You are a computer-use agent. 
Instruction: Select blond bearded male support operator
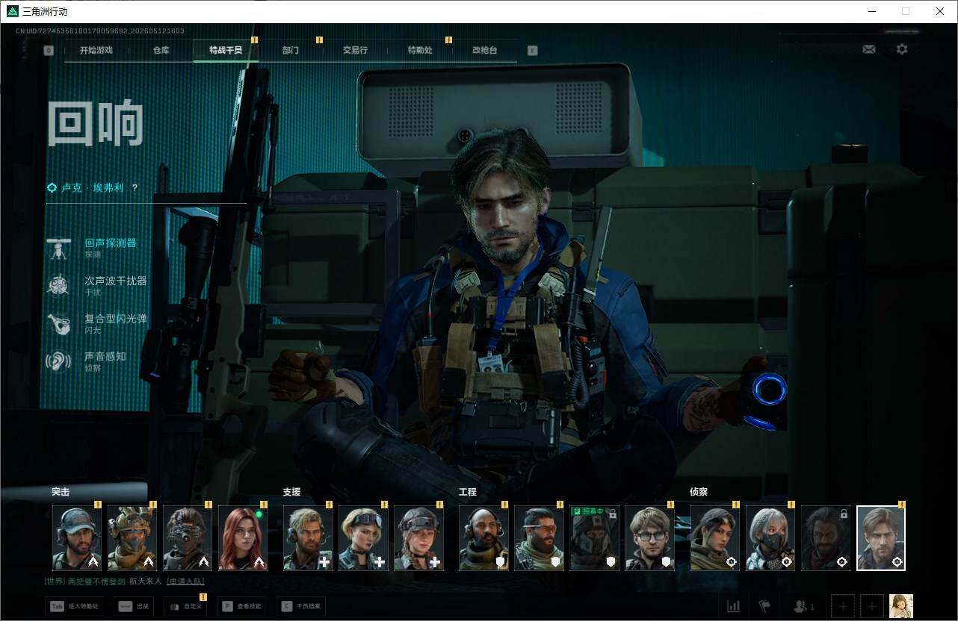(308, 538)
